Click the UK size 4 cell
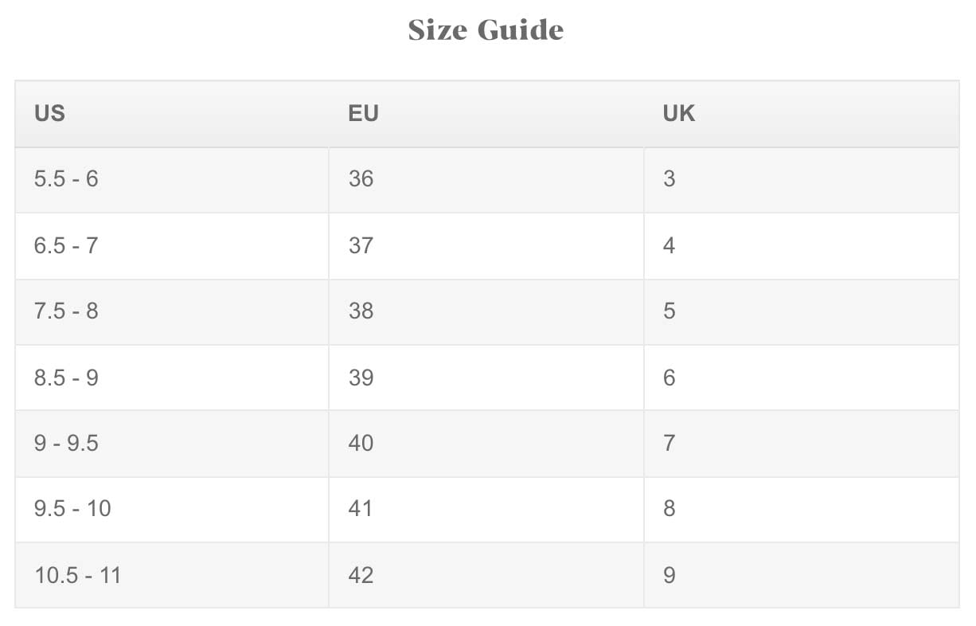 [669, 245]
